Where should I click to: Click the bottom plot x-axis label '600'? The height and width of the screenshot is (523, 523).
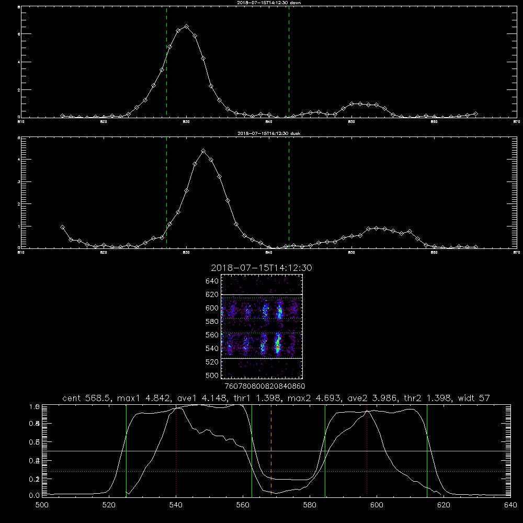click(x=377, y=505)
